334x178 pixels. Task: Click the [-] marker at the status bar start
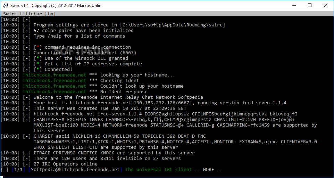pos(5,170)
